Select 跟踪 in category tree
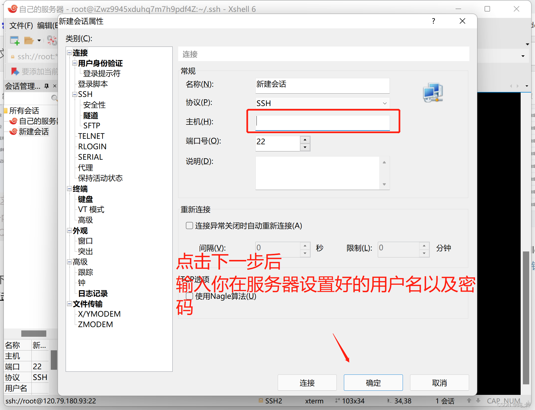This screenshot has height=410, width=535. pos(85,272)
